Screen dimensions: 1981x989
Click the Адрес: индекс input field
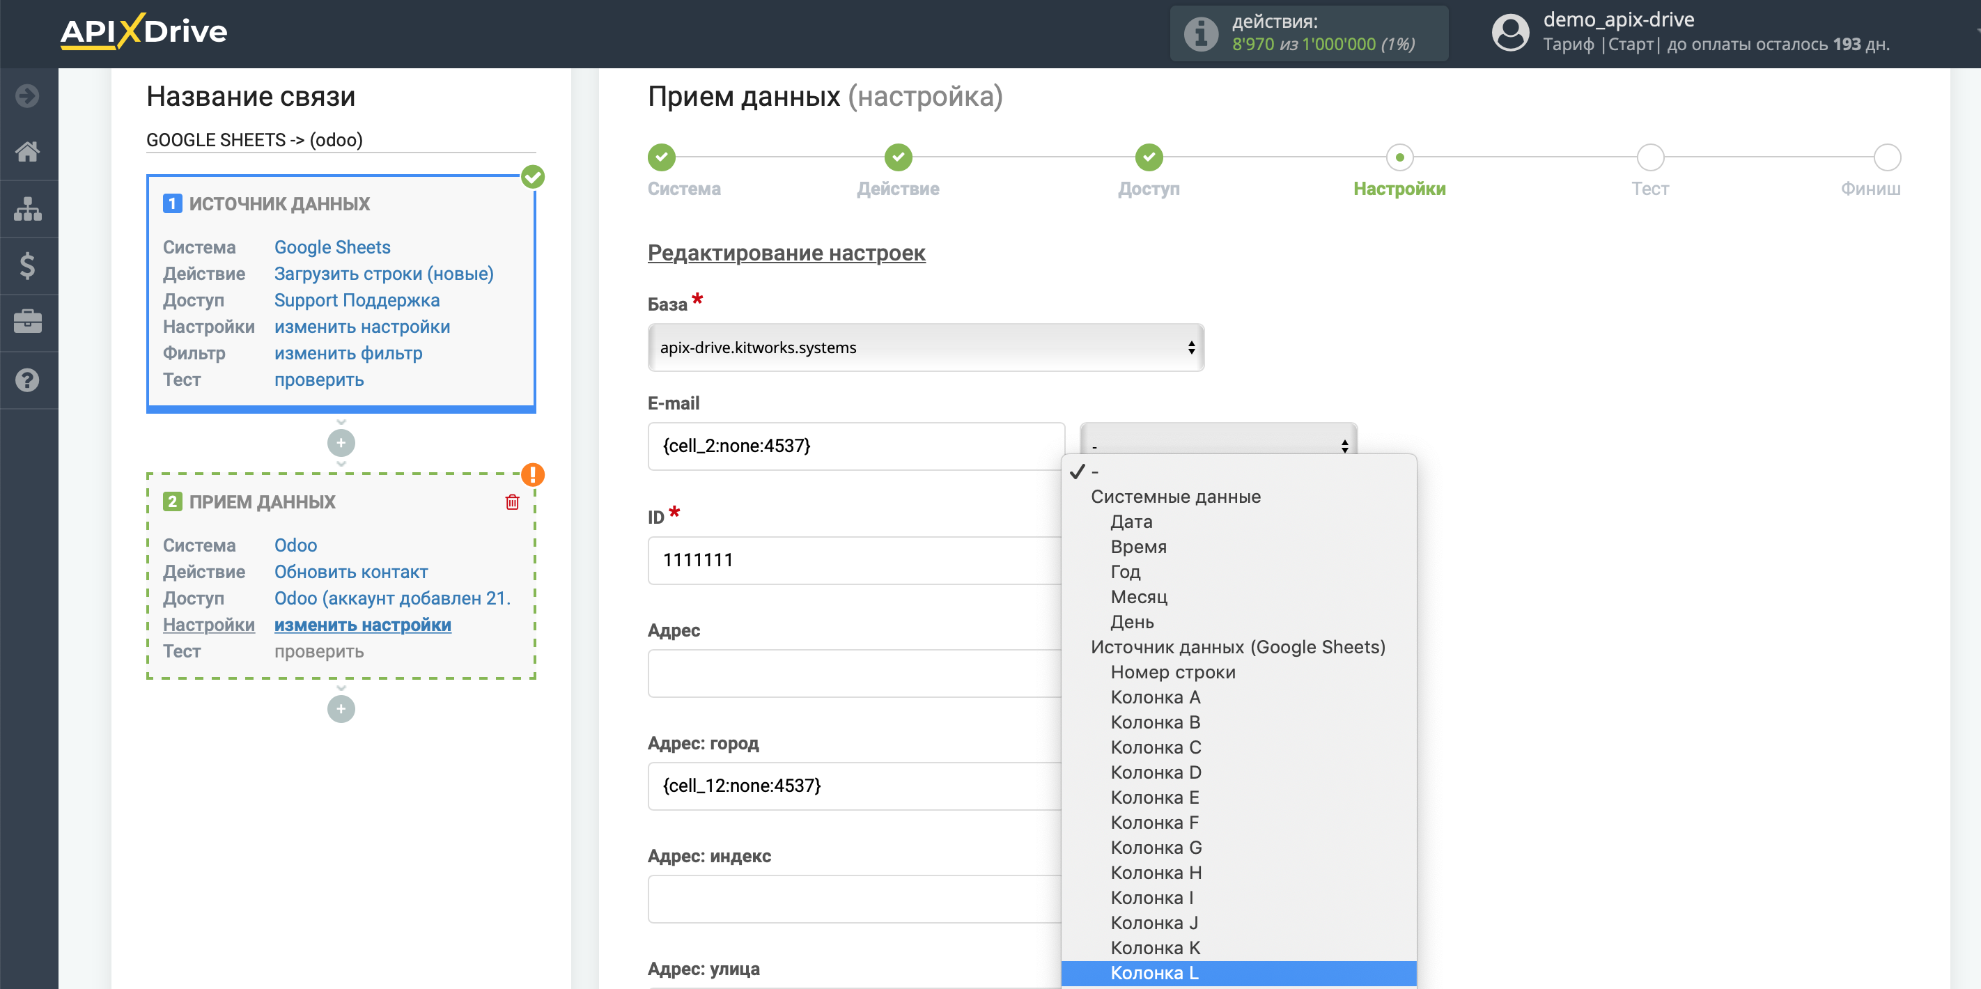[x=855, y=898]
